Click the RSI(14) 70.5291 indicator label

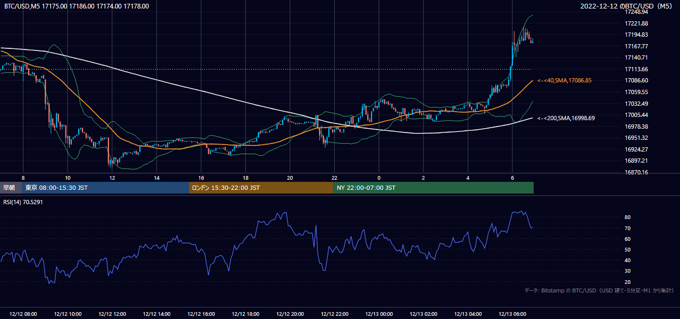[x=23, y=202]
